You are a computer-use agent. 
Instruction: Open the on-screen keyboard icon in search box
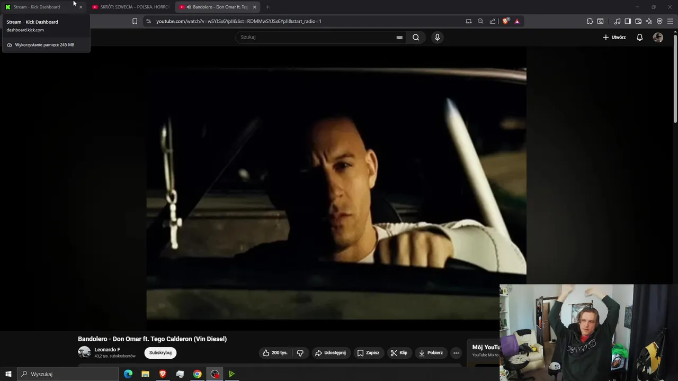tap(399, 38)
